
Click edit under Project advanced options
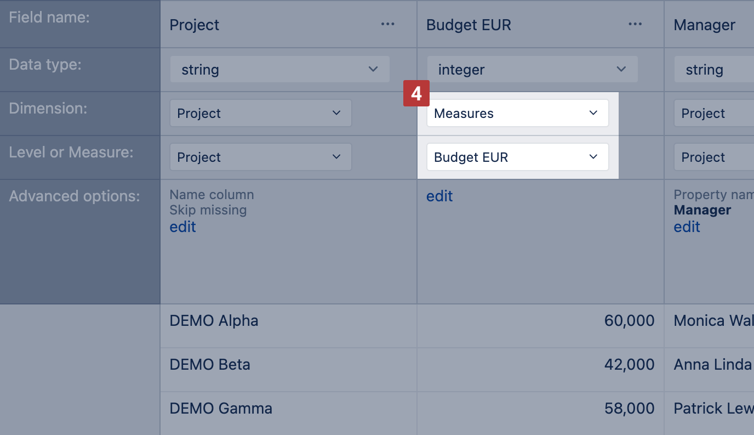(x=182, y=227)
